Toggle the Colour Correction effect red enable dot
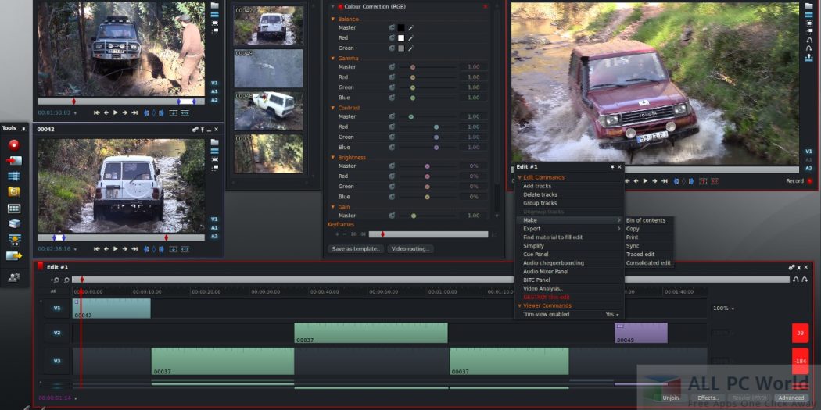 pyautogui.click(x=340, y=7)
